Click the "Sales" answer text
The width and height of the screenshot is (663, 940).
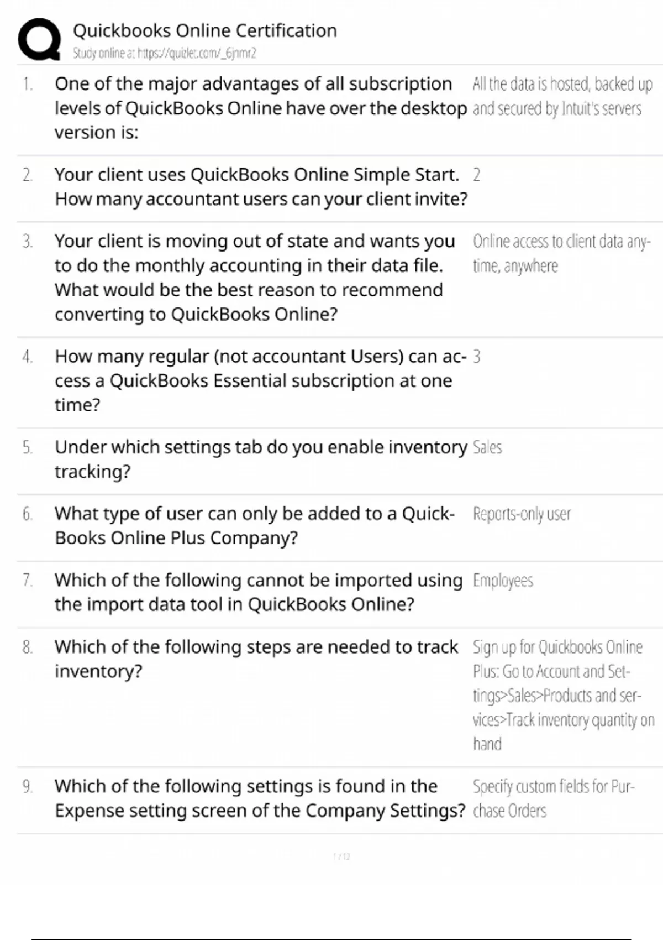coord(487,447)
